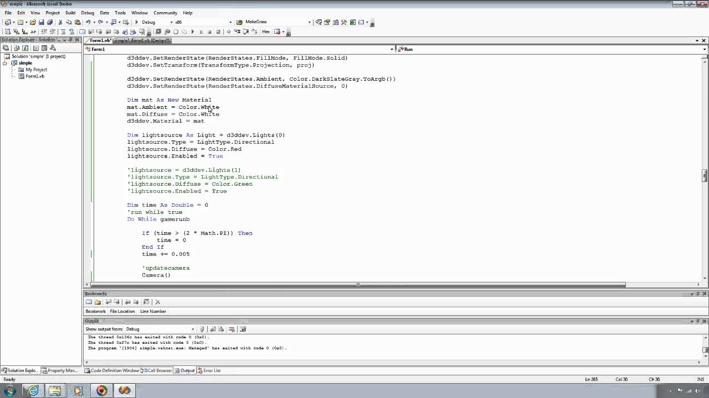
Task: Collapse the 'simple' project tree node
Action: tap(5, 63)
